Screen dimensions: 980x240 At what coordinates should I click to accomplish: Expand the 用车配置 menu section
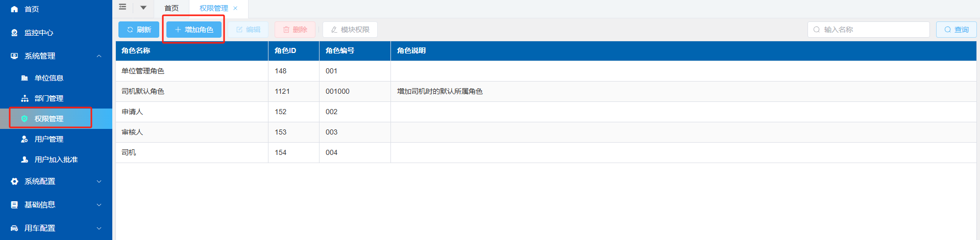coord(99,228)
